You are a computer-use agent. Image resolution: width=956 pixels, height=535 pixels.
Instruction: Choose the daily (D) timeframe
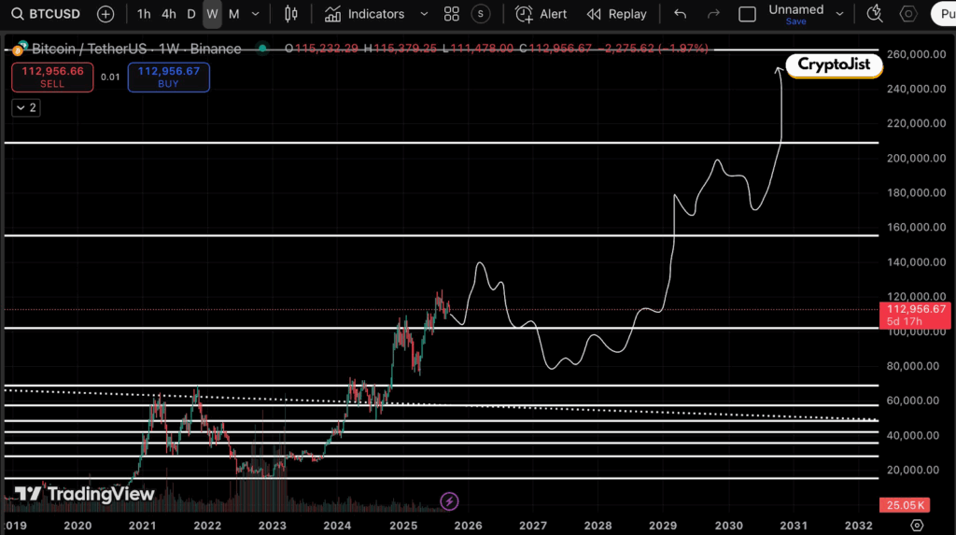pyautogui.click(x=191, y=14)
